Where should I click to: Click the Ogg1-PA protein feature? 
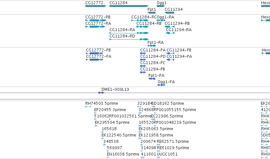click(161, 85)
